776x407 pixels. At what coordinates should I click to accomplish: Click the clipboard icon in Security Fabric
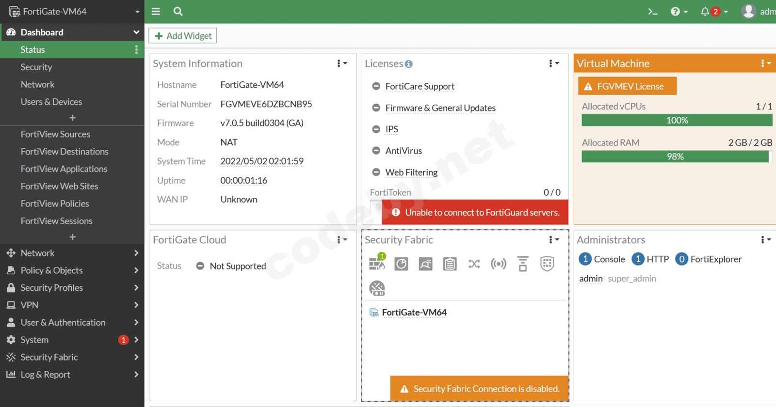coord(450,264)
